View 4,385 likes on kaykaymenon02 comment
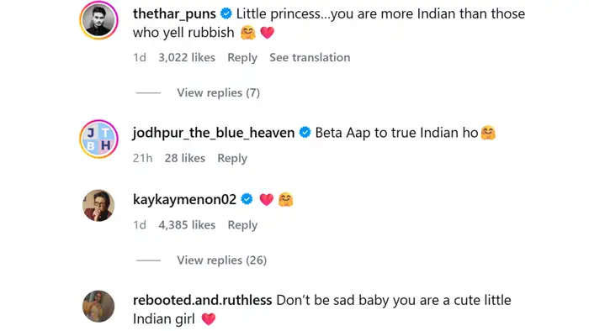Viewport: 589px width, 331px height. click(x=187, y=225)
